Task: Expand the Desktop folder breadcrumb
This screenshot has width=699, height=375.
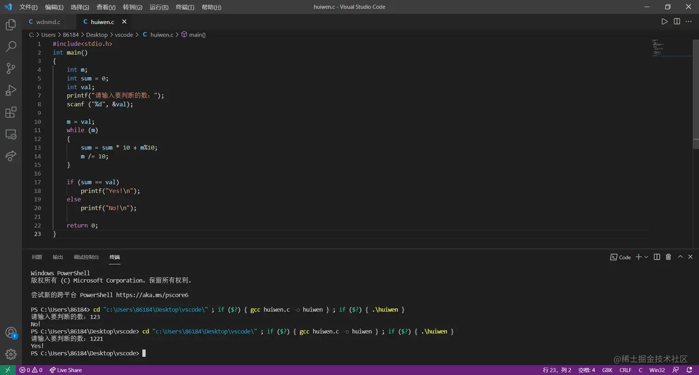Action: pos(97,35)
